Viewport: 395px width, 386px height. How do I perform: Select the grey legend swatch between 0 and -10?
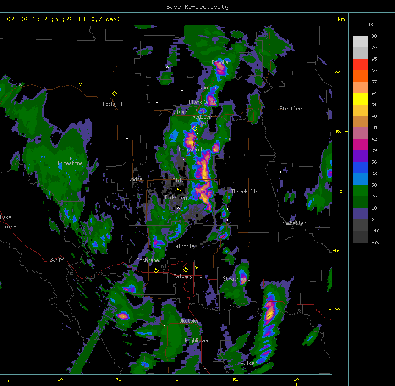click(360, 225)
